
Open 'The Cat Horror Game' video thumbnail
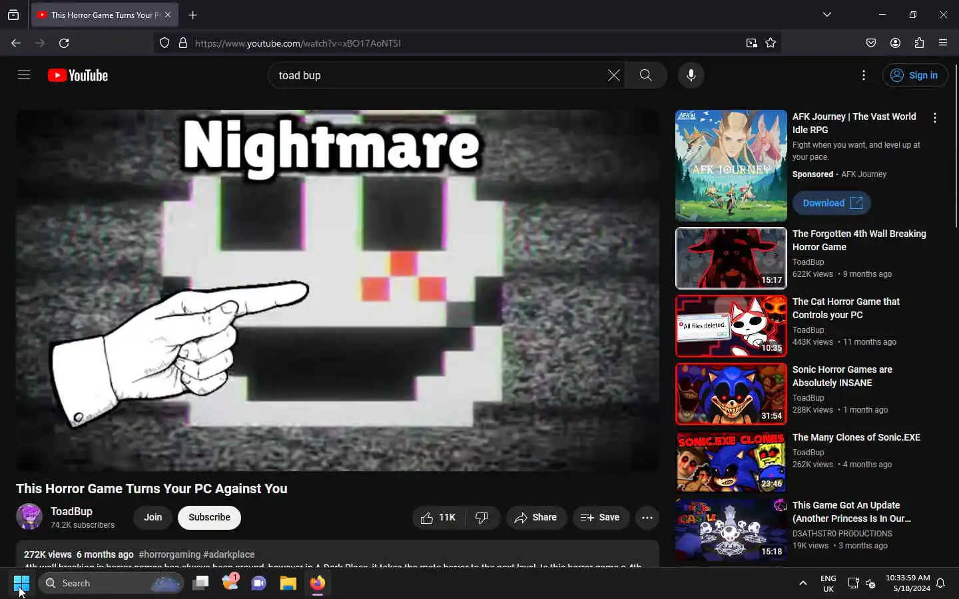[731, 326]
